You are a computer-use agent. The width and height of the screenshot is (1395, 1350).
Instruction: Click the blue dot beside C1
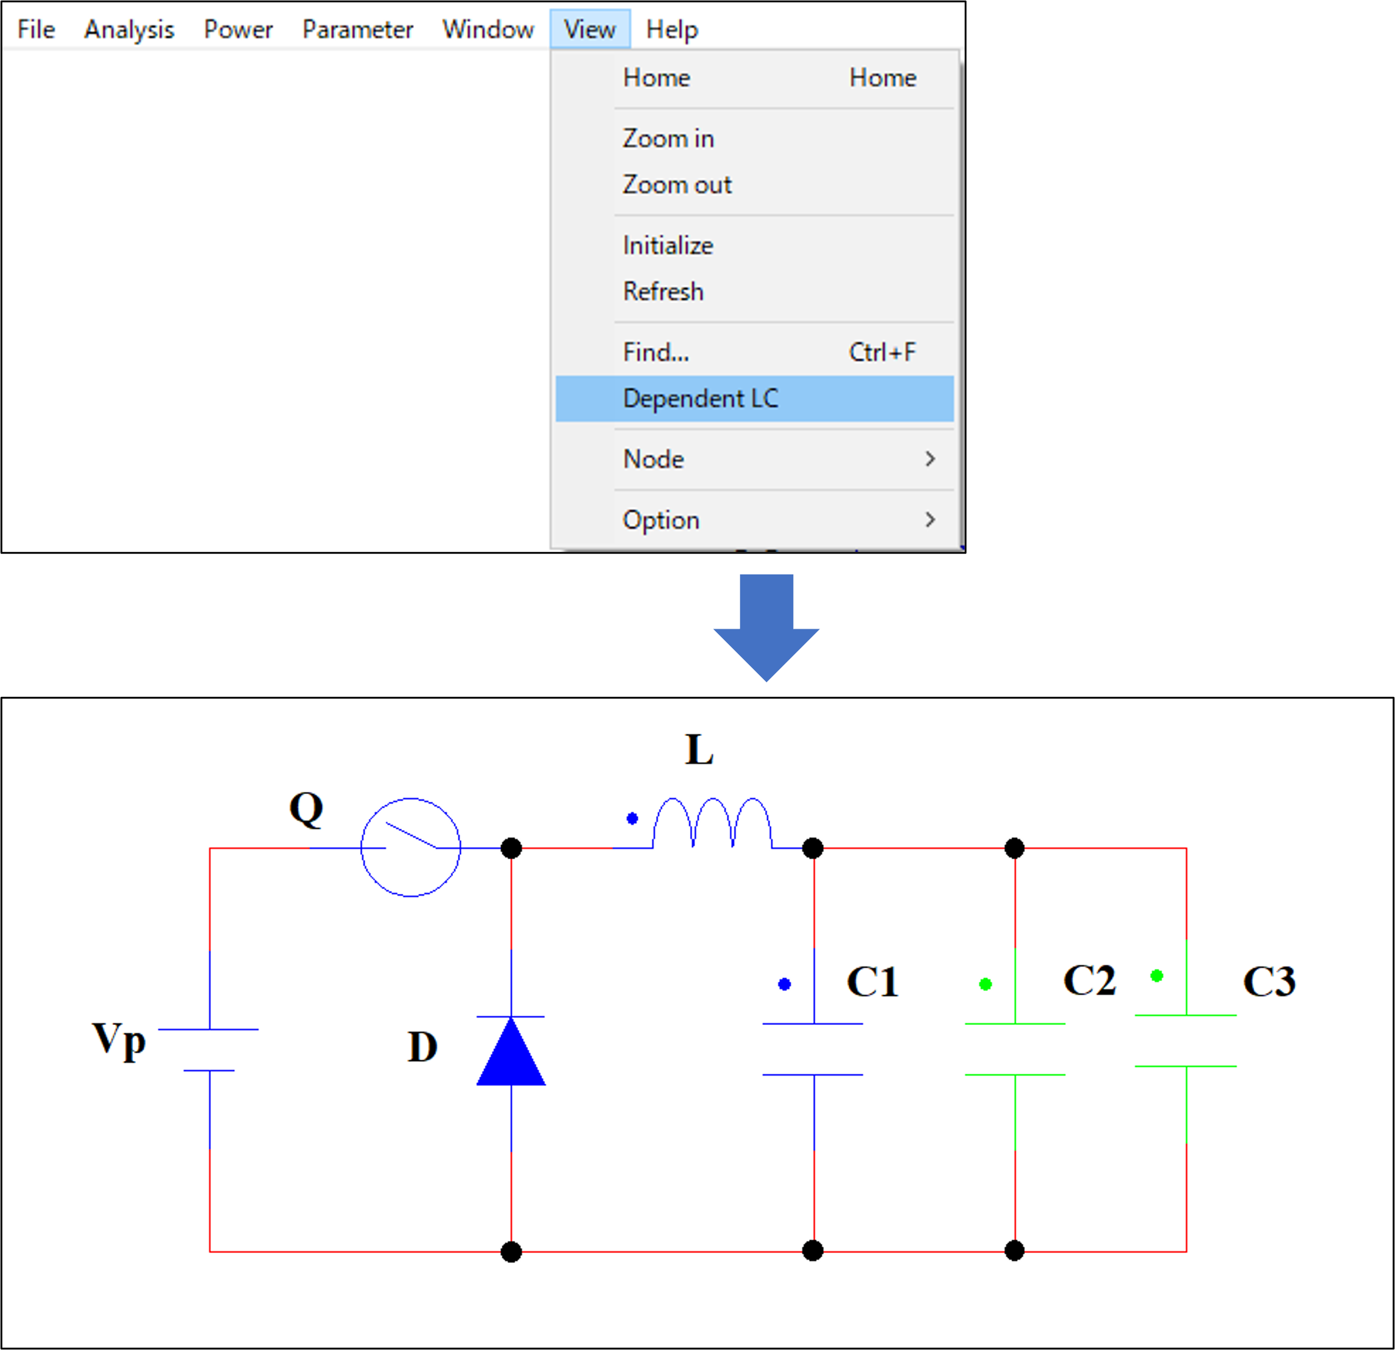(784, 984)
